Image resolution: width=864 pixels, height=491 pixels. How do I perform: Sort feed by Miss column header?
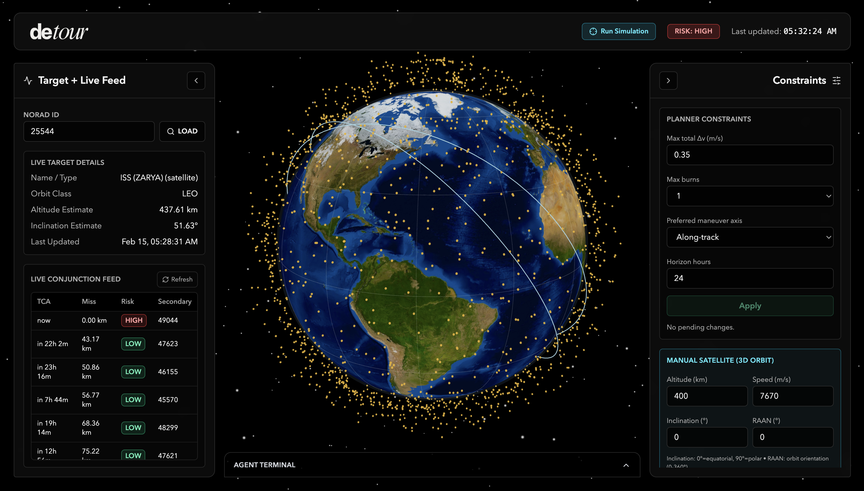[89, 302]
